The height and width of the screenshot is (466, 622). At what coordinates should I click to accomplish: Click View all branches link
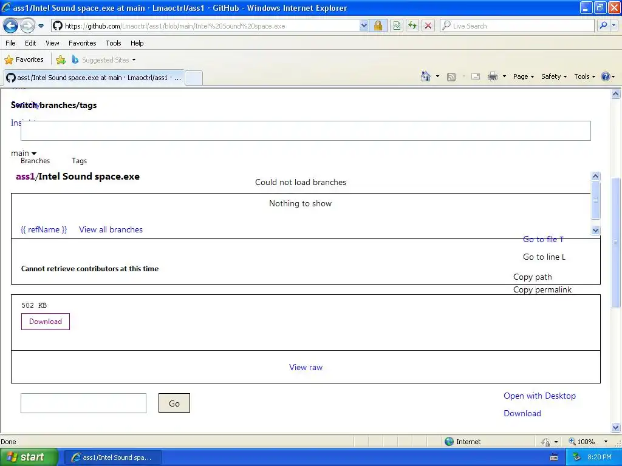point(111,229)
